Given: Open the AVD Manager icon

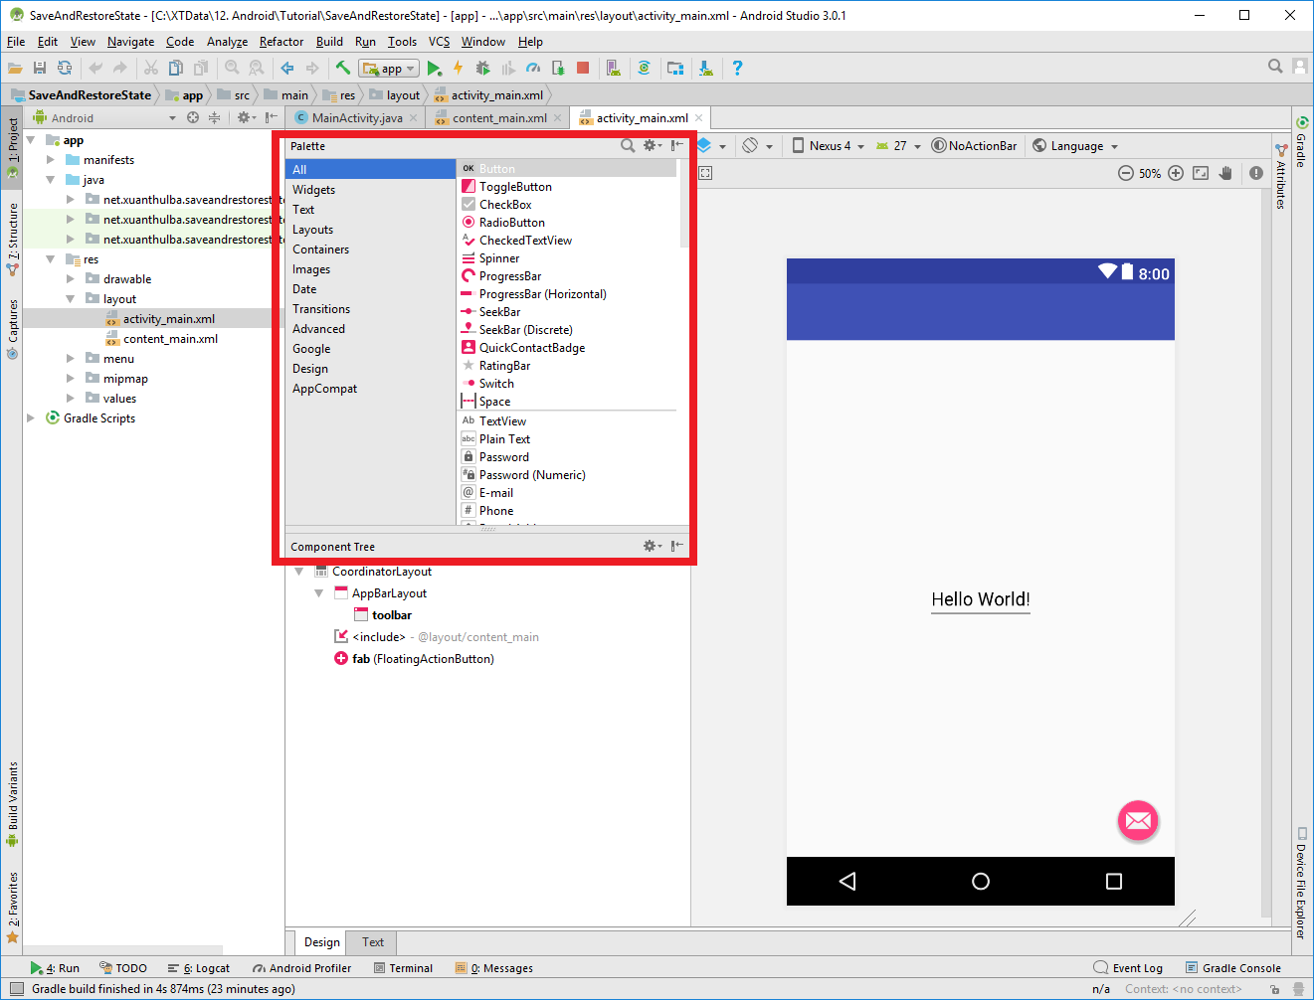Looking at the screenshot, I should point(614,68).
